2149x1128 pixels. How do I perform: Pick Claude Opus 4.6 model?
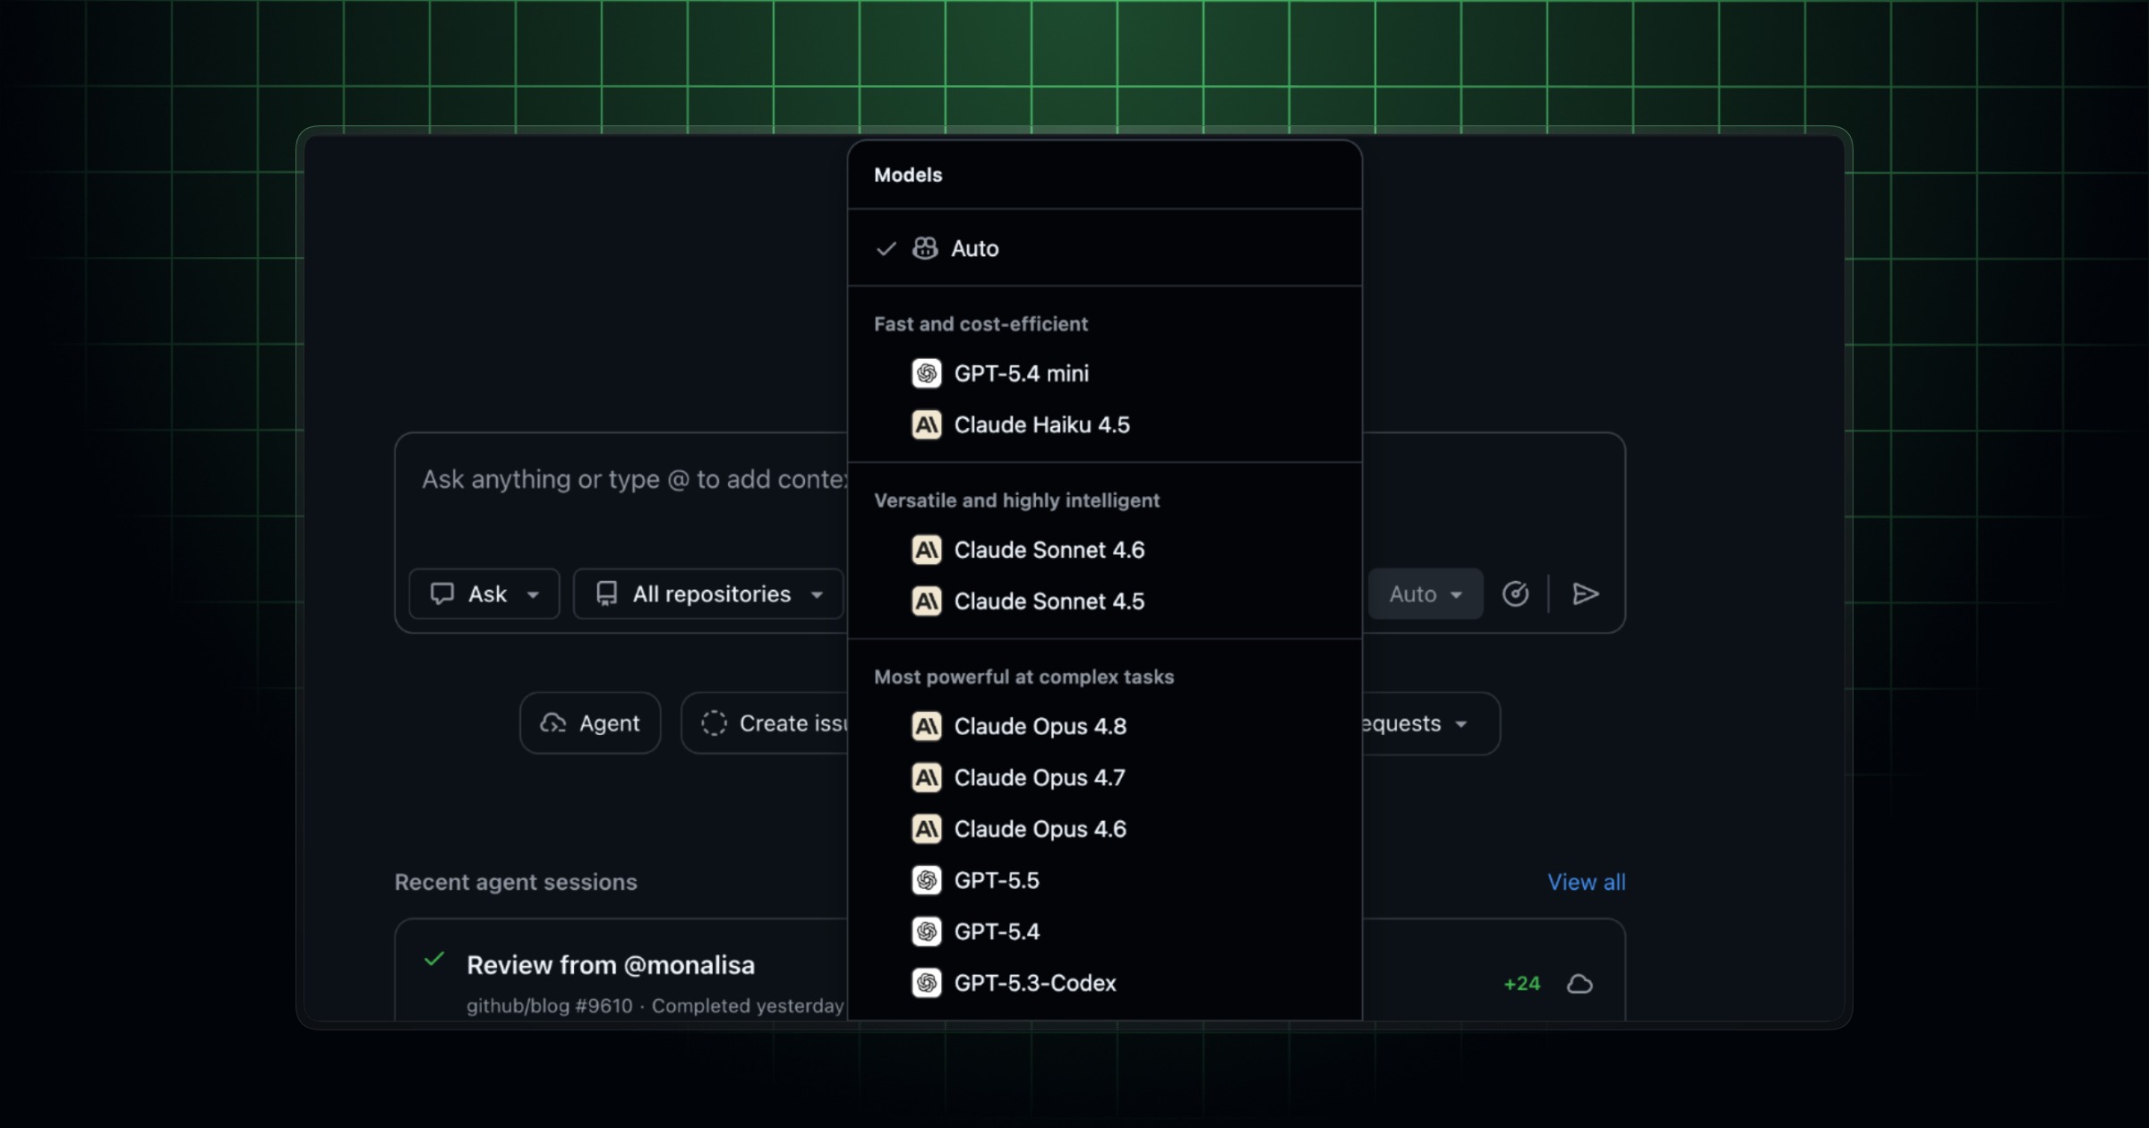coord(1105,829)
